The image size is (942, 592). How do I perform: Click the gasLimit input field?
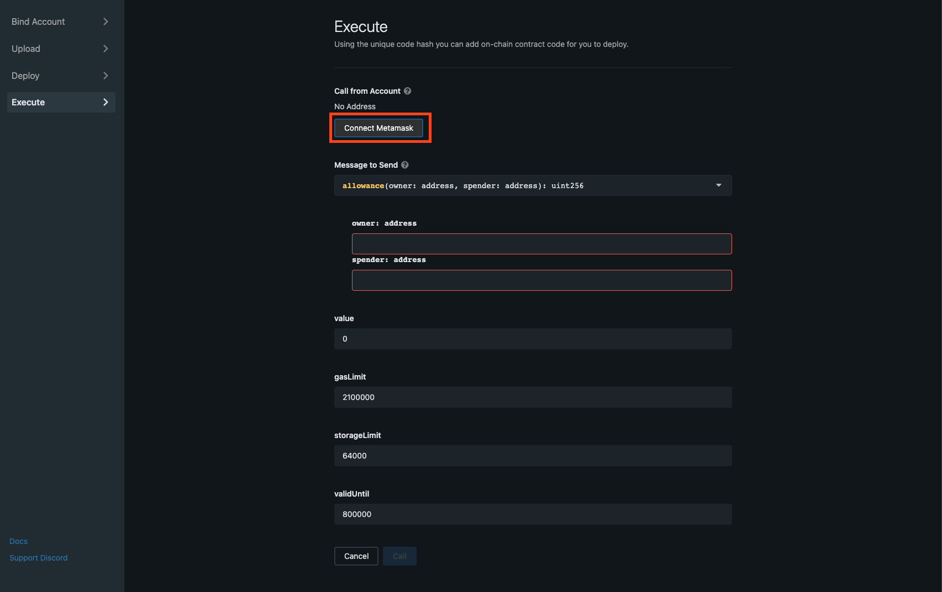pyautogui.click(x=533, y=397)
